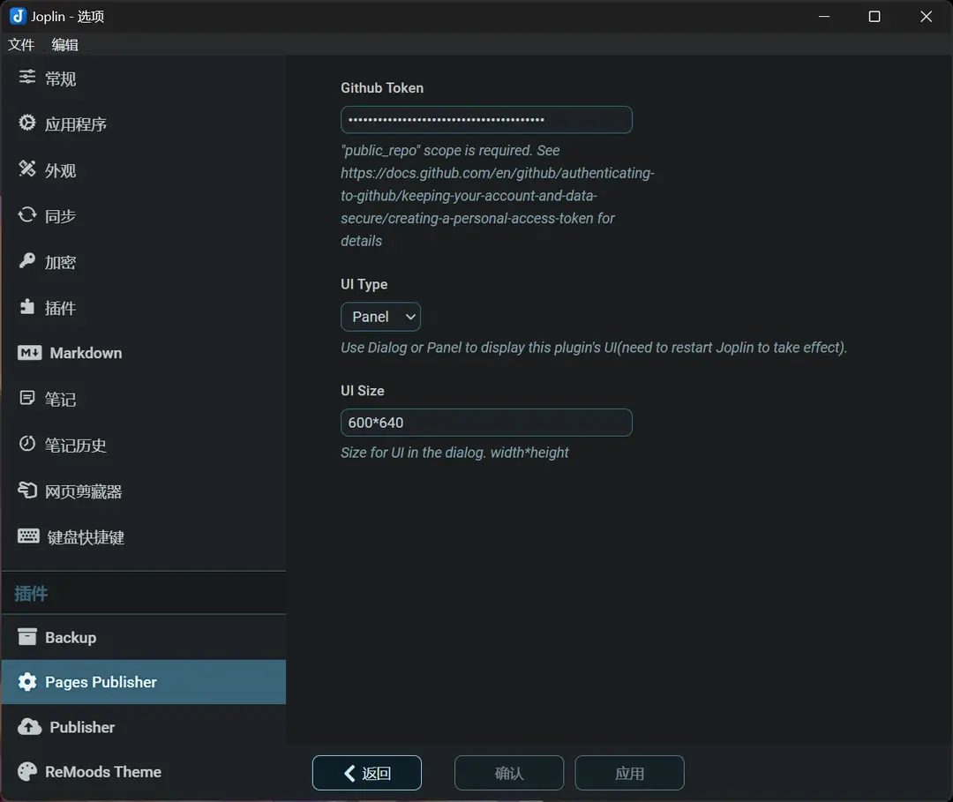953x802 pixels.
Task: Select the Markdown settings section
Action: pyautogui.click(x=83, y=353)
